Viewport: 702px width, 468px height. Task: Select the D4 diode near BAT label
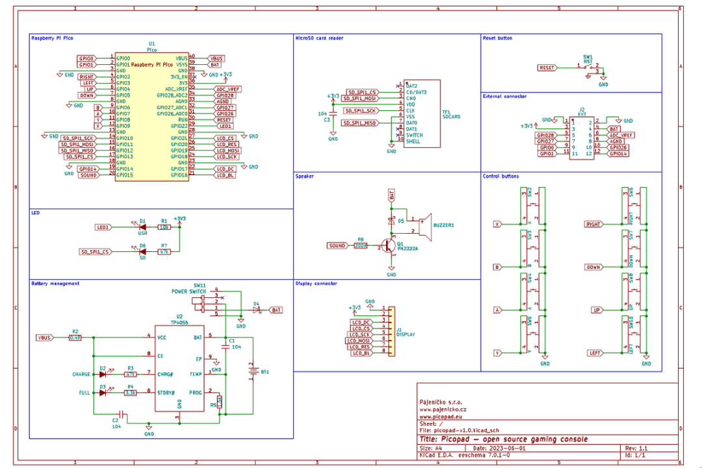pos(257,310)
